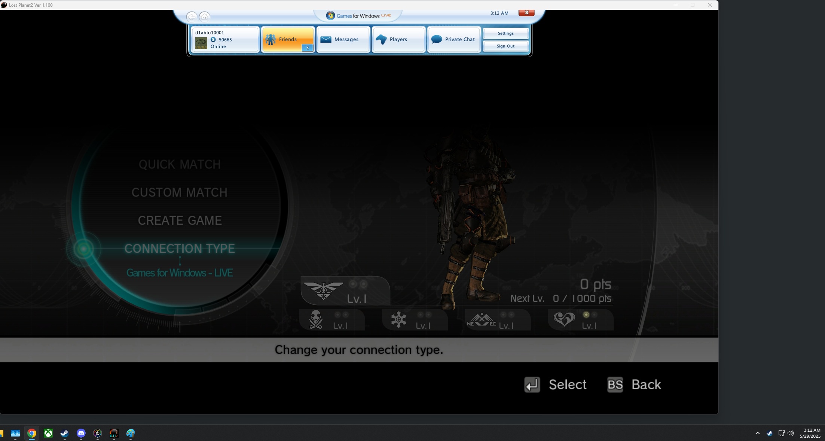Image resolution: width=825 pixels, height=441 pixels.
Task: Expand the hidden system tray icons chevron
Action: tap(758, 433)
